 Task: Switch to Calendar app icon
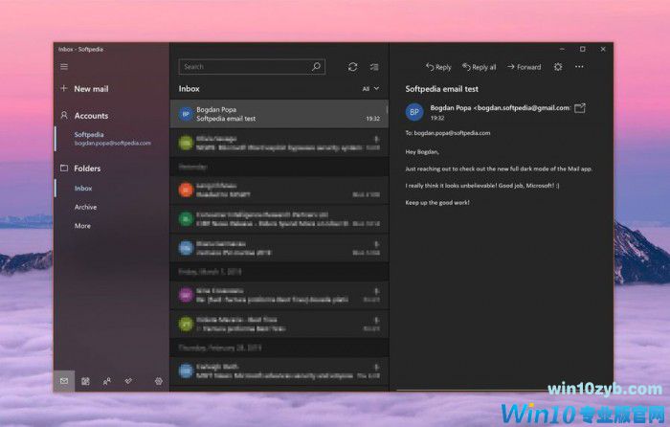click(85, 381)
